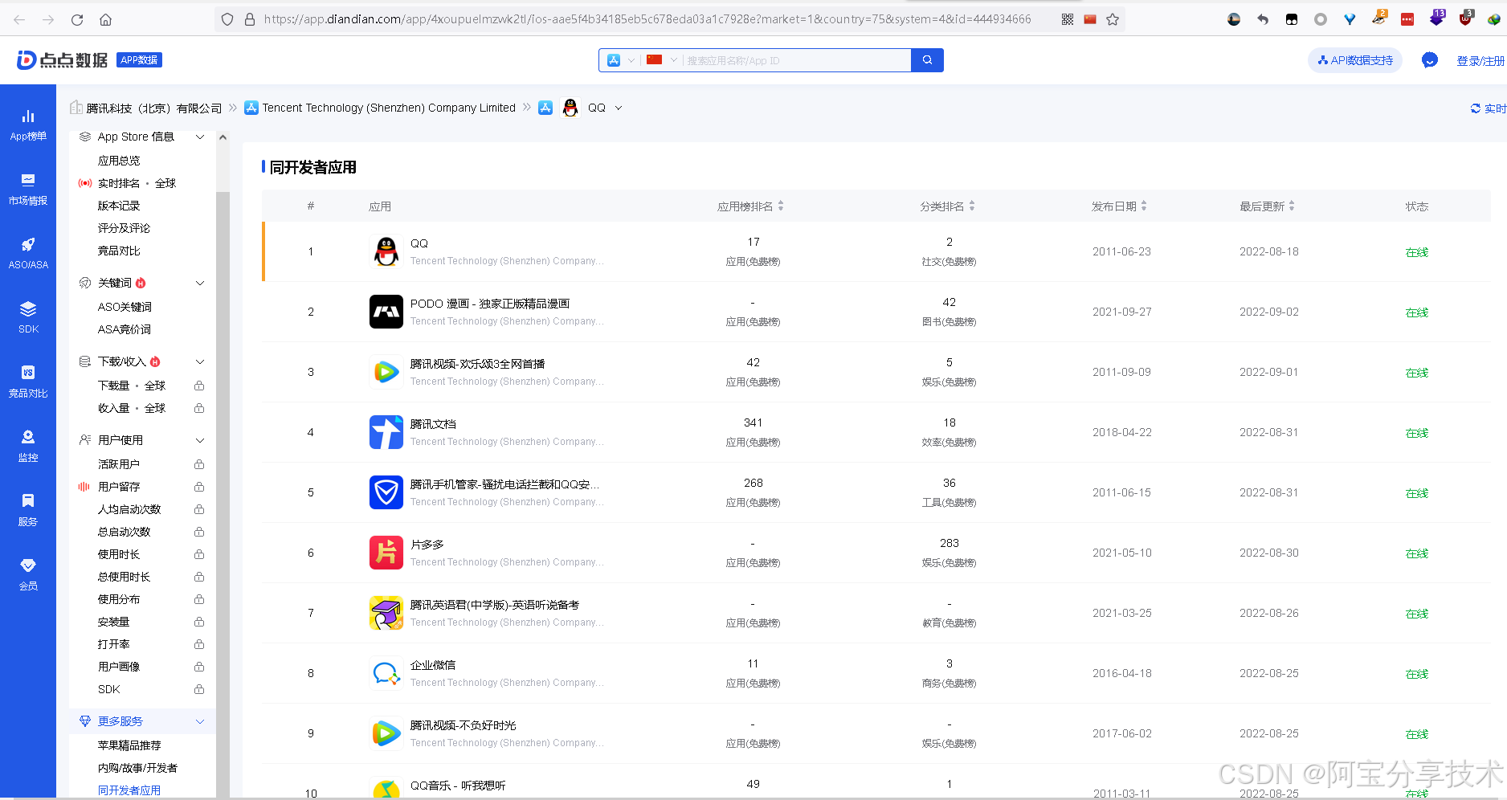Click API数据支持 button
This screenshot has height=800, width=1507.
(1355, 60)
